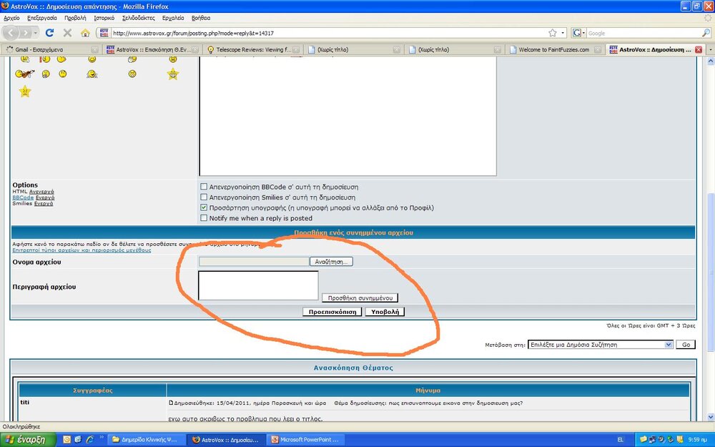Go to the browser home page icon

(86, 33)
